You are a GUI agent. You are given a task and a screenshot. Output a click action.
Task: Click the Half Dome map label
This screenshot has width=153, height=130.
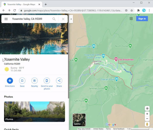pyautogui.click(x=148, y=60)
